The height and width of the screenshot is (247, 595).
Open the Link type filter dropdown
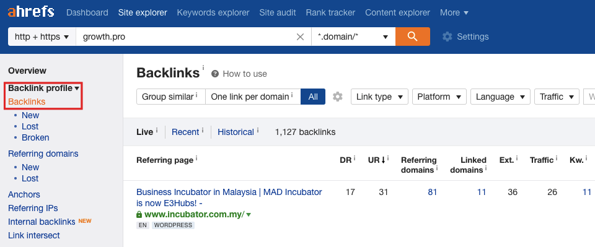point(379,97)
